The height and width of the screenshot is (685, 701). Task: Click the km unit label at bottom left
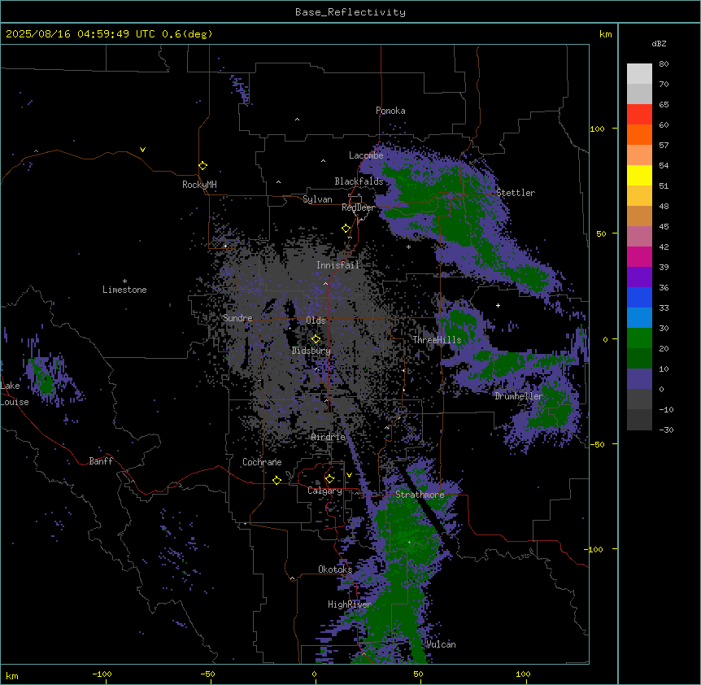point(12,675)
